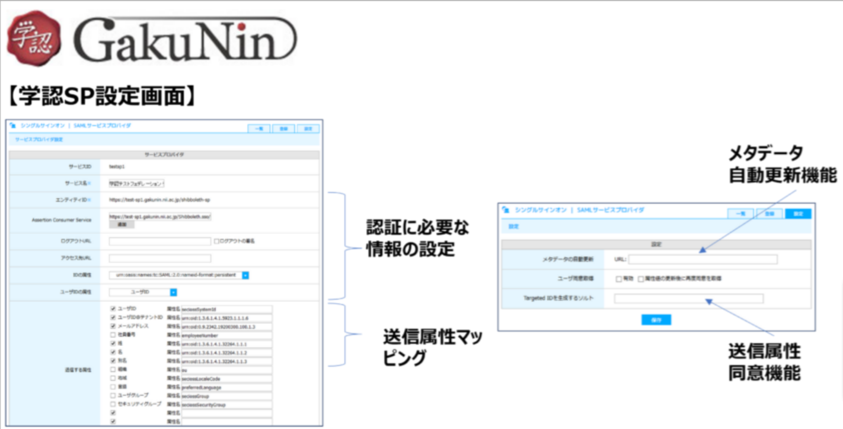
Task: Open the ユーザIDの属性 dropdown showing ユーザID
Action: pyautogui.click(x=173, y=292)
